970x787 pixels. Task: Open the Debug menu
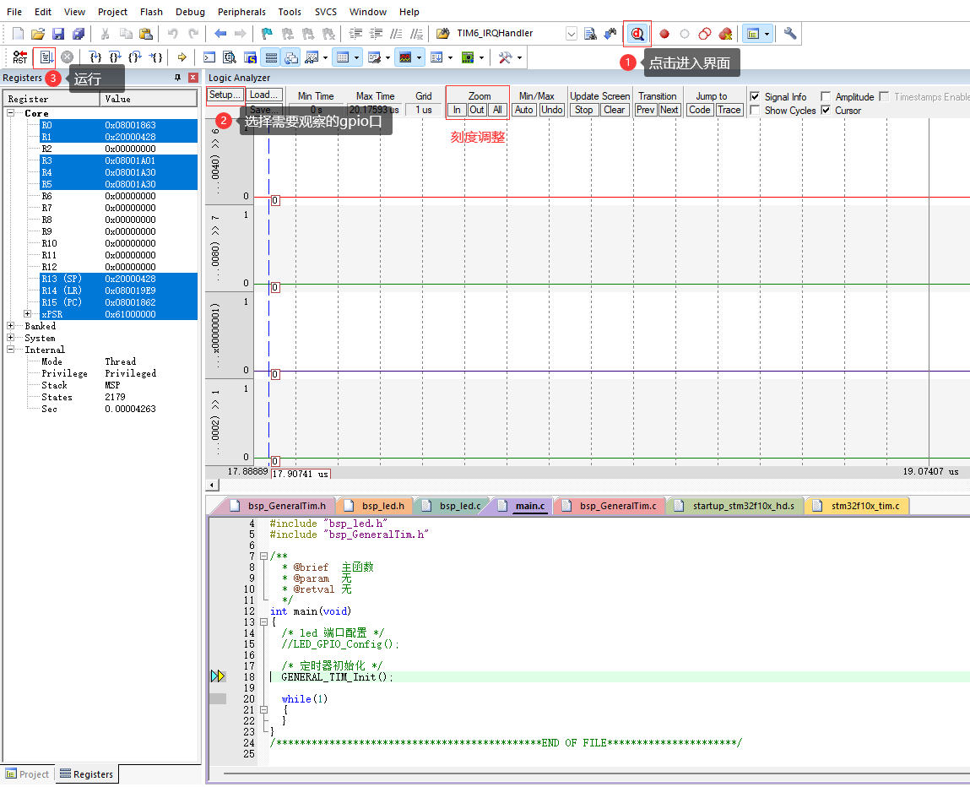coord(190,12)
